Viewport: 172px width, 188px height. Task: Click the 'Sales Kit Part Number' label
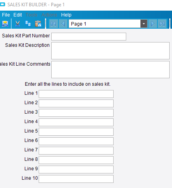point(26,36)
